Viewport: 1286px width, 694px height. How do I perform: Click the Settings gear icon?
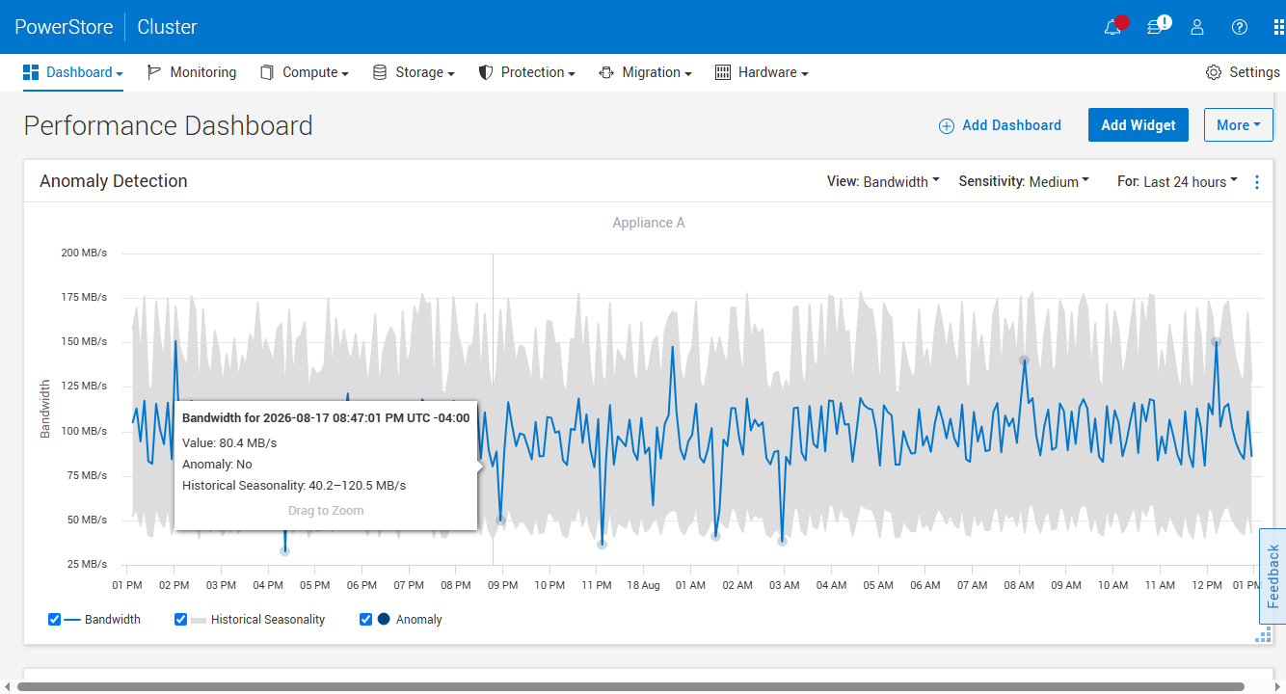click(1214, 72)
